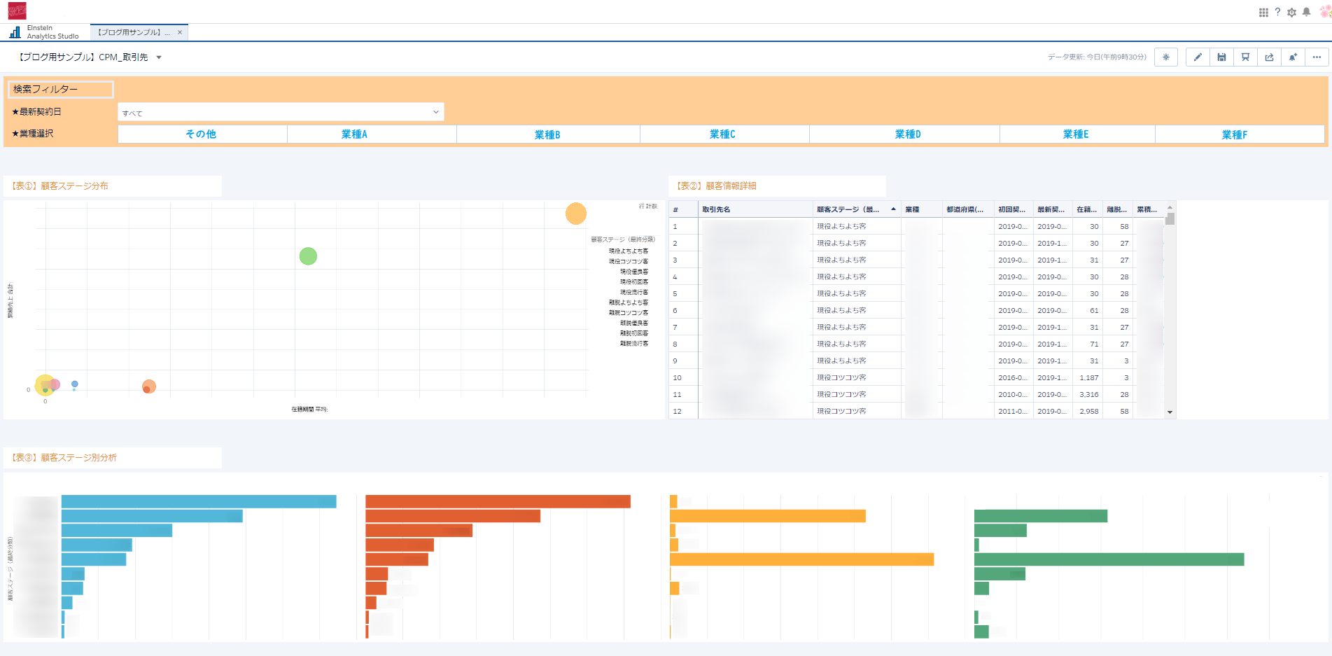Open presentation mode with the easel icon
This screenshot has height=656, width=1332.
[x=1245, y=57]
